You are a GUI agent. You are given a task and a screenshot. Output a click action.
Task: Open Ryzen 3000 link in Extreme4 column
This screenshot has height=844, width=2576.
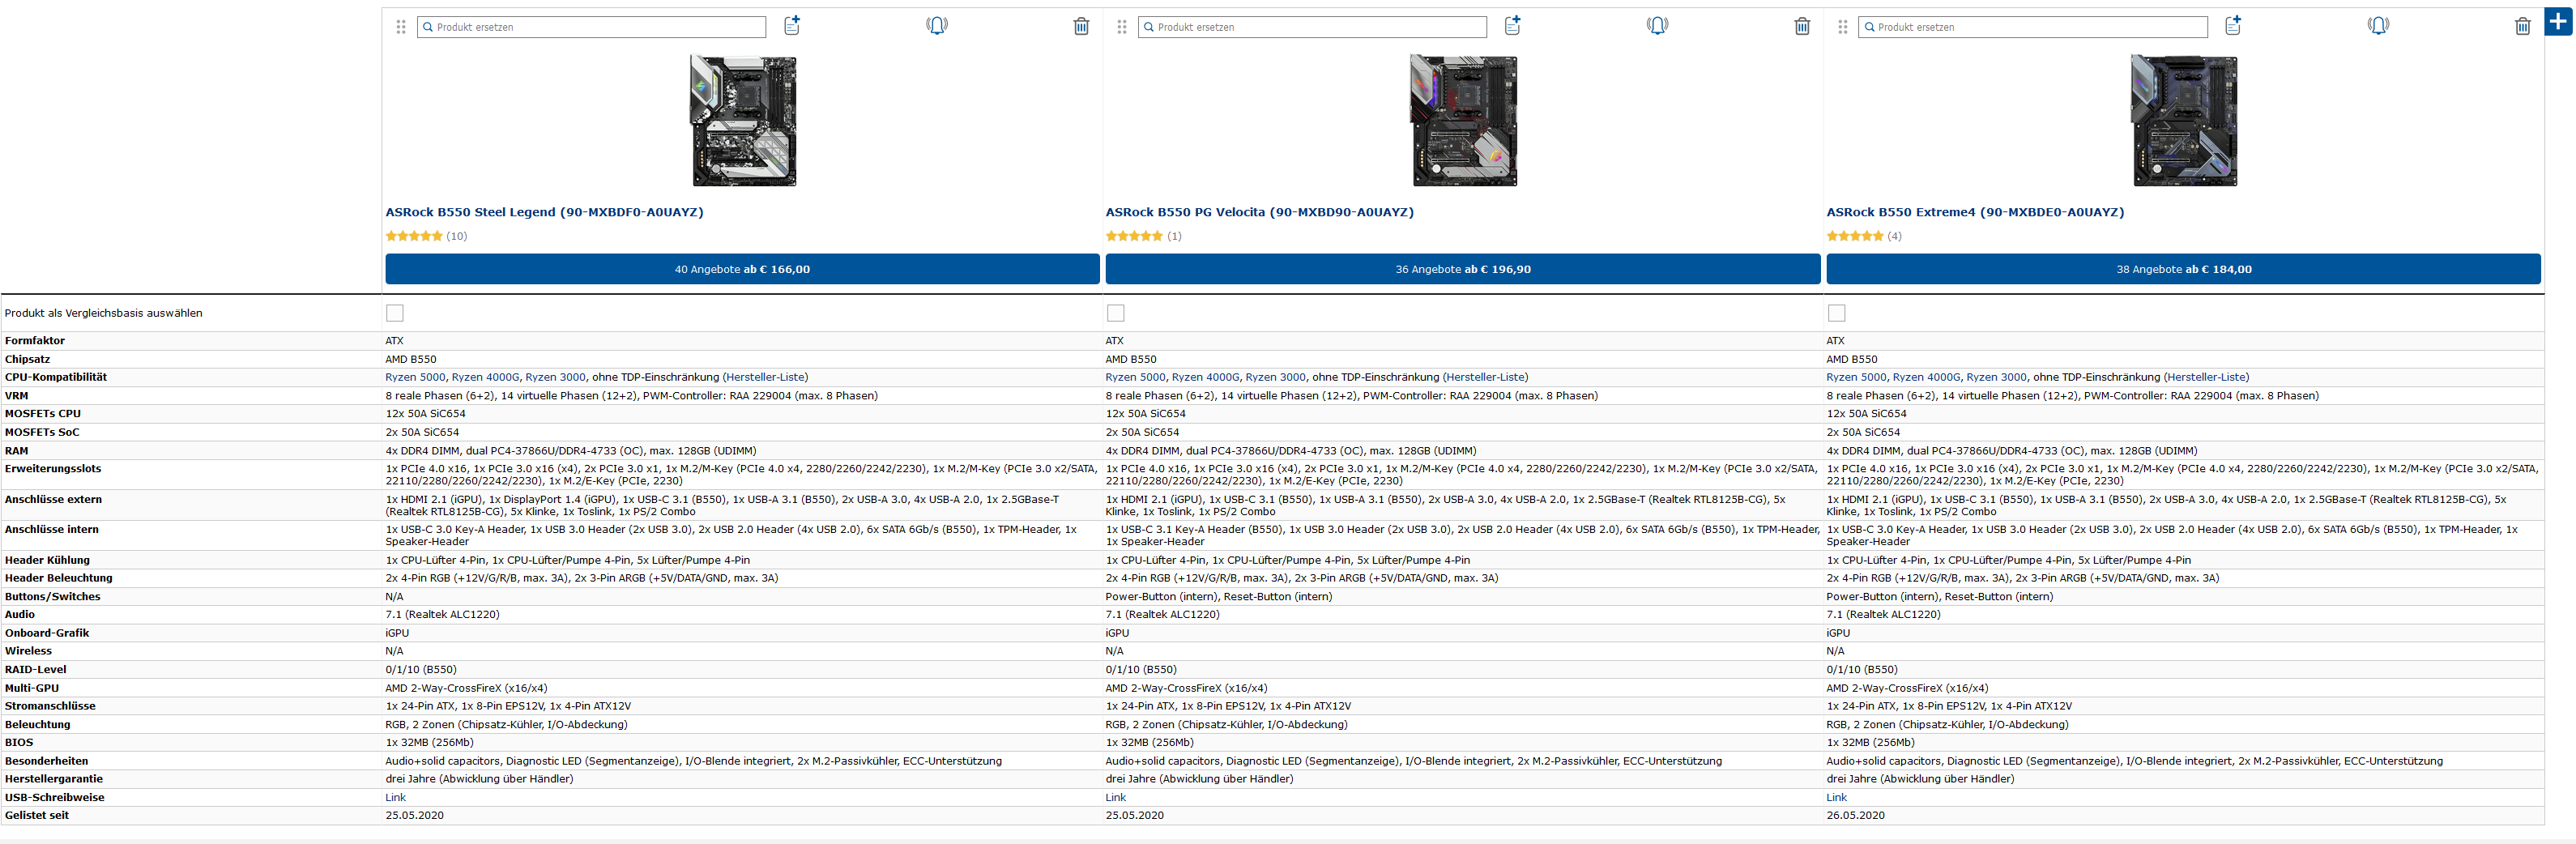(x=1996, y=377)
